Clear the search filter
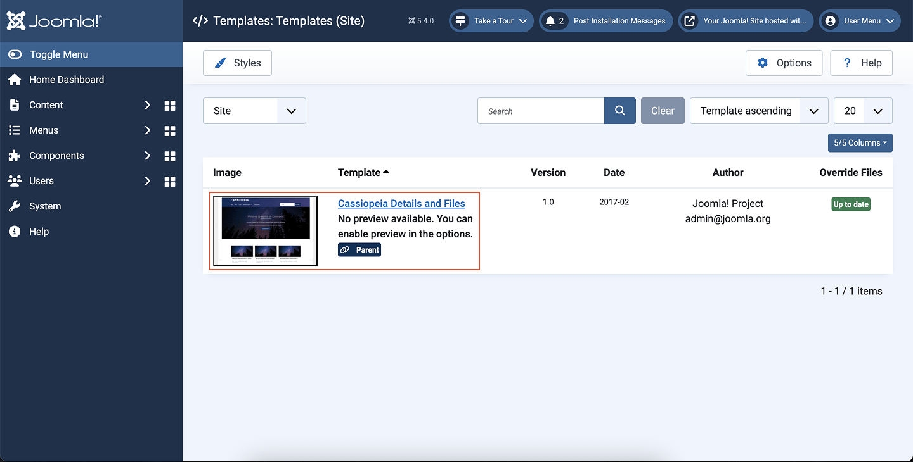The width and height of the screenshot is (913, 462). [x=663, y=111]
